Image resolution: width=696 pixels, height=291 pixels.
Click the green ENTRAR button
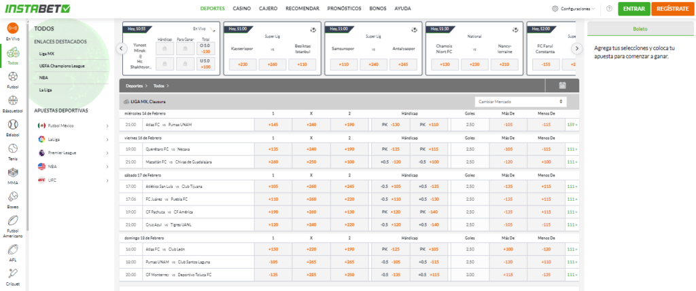(x=633, y=9)
